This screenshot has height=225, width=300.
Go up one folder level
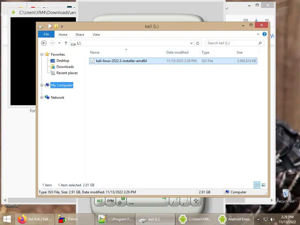point(66,43)
